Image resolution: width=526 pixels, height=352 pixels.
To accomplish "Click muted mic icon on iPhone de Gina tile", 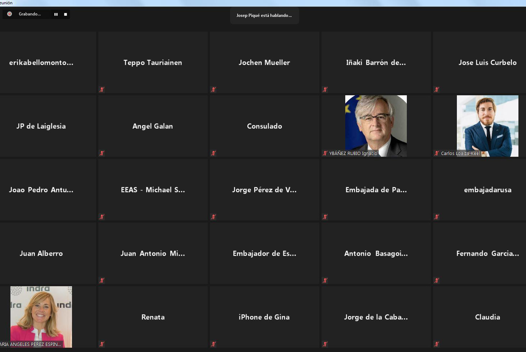I will [x=213, y=344].
